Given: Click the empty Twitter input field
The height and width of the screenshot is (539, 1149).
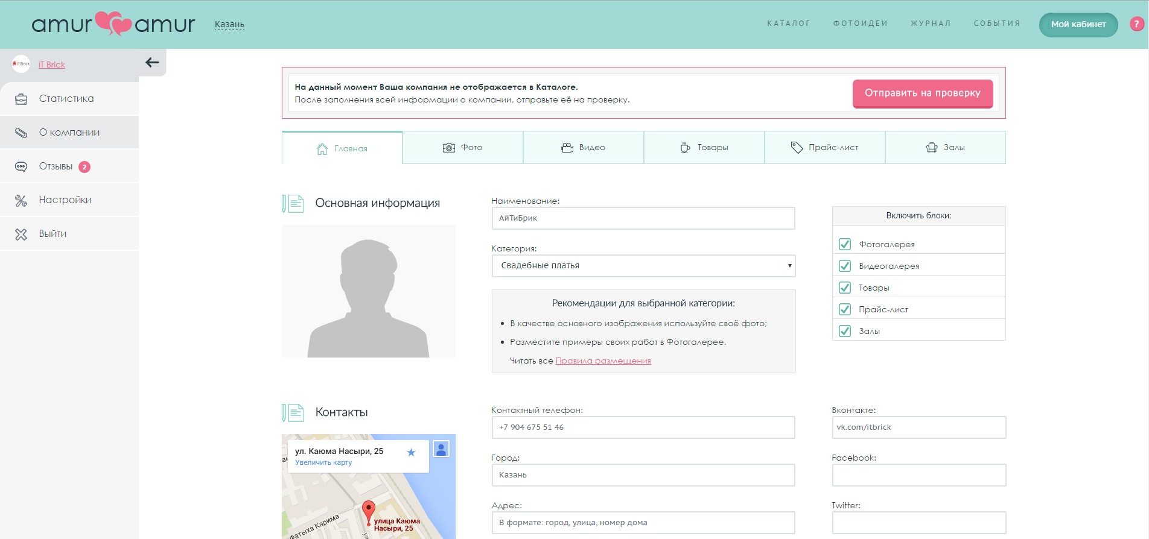Looking at the screenshot, I should 919,523.
